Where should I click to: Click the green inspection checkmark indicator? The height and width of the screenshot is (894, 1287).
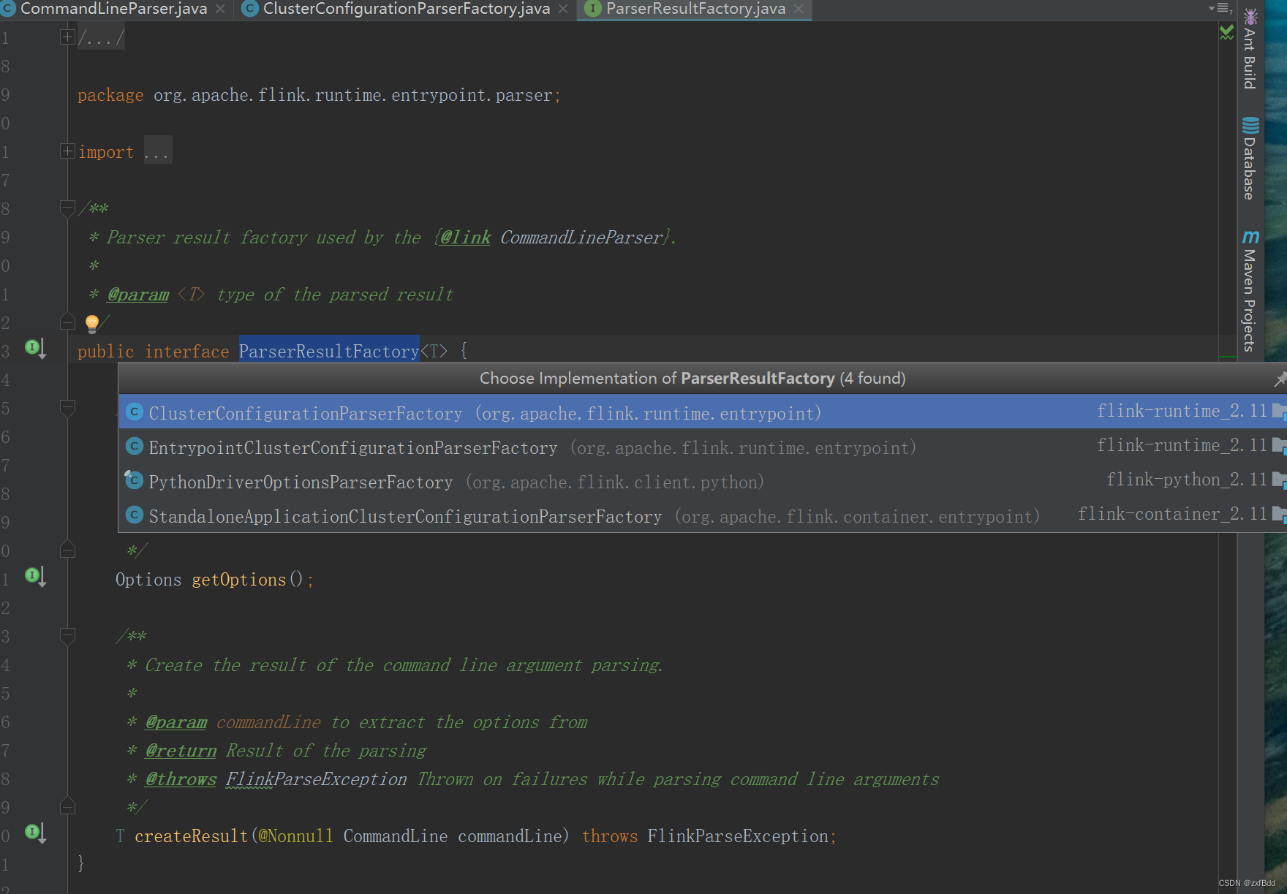tap(1226, 32)
